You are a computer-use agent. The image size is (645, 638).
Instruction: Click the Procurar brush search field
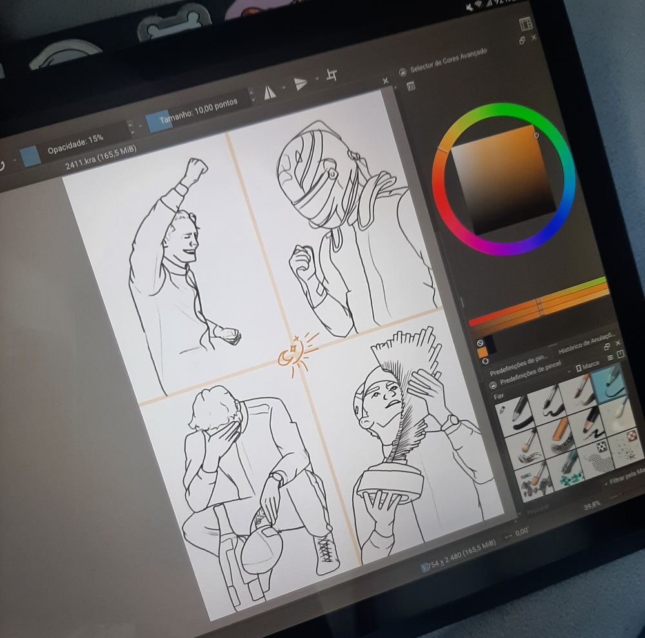pos(537,510)
